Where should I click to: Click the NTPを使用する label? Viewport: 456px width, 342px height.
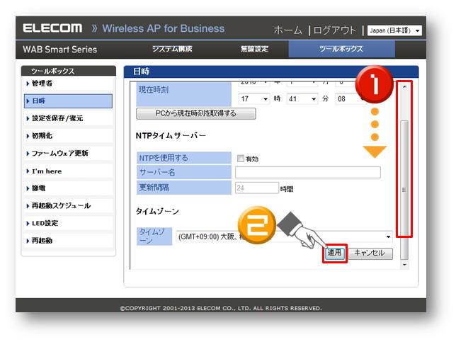[x=164, y=158]
